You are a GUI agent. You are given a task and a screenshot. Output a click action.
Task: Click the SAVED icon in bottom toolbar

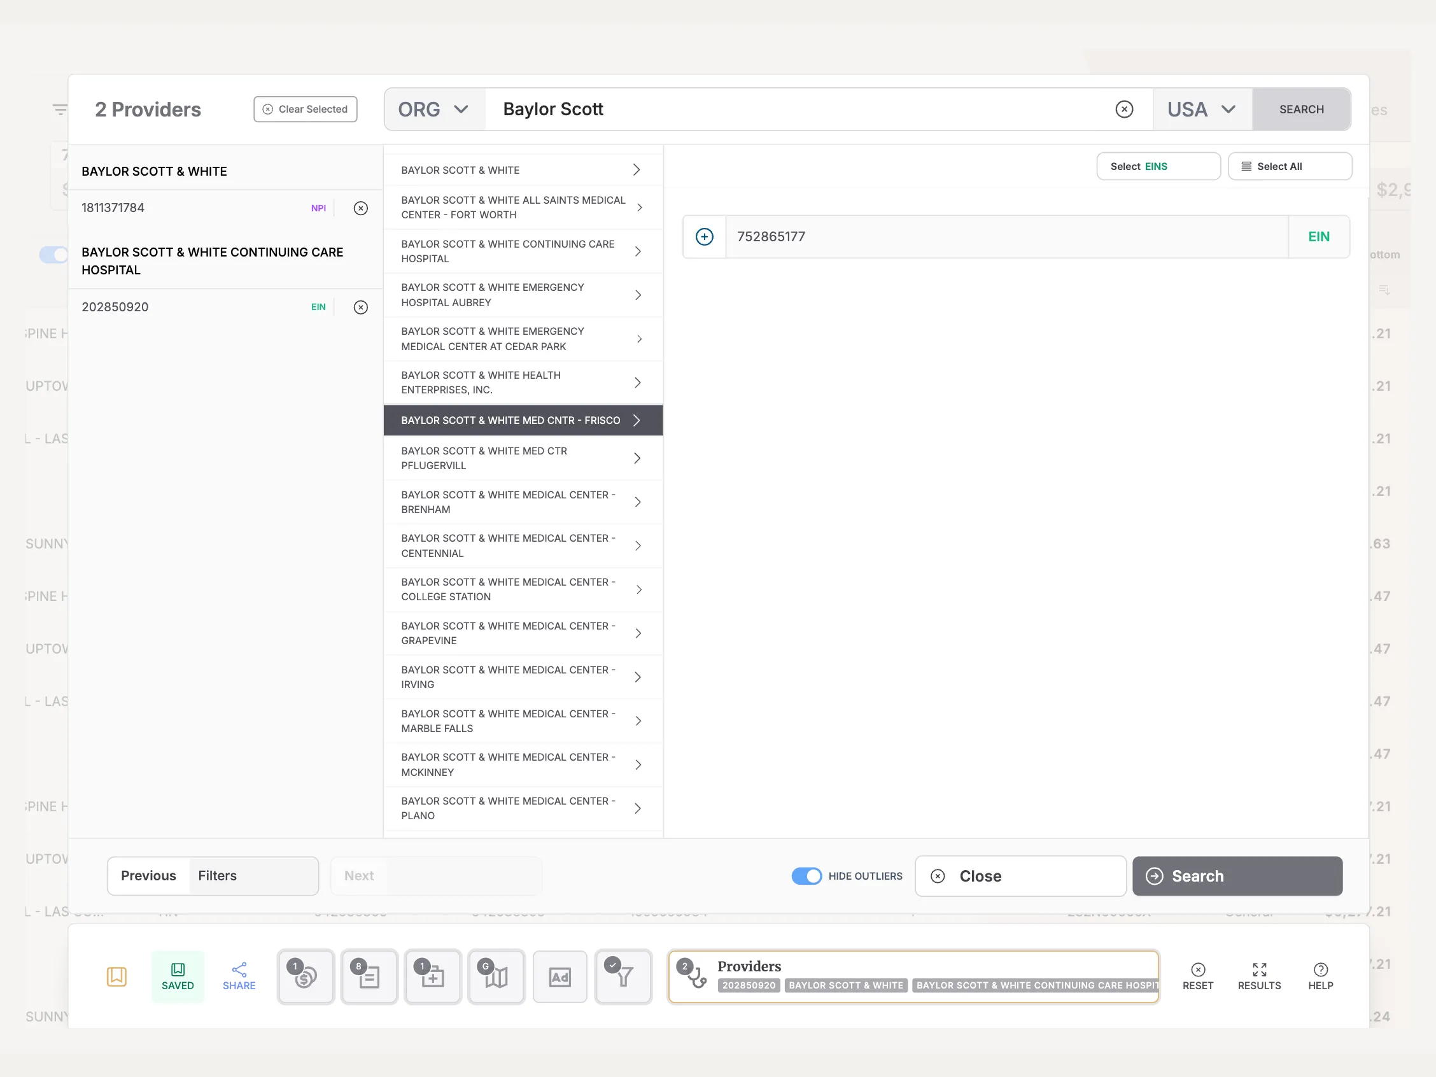176,975
